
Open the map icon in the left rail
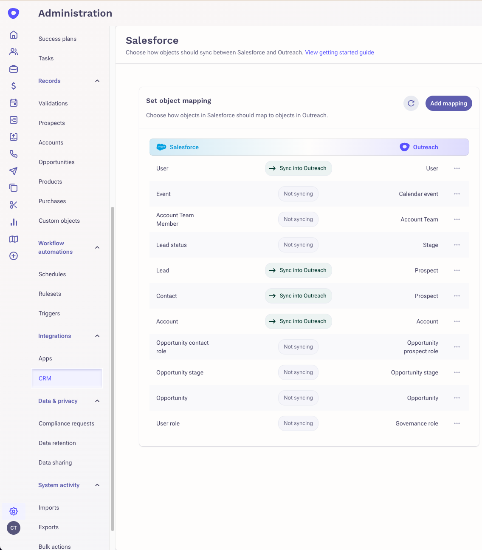coord(14,239)
